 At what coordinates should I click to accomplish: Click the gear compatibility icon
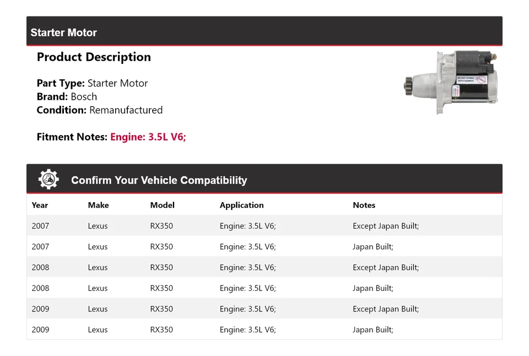click(x=48, y=180)
